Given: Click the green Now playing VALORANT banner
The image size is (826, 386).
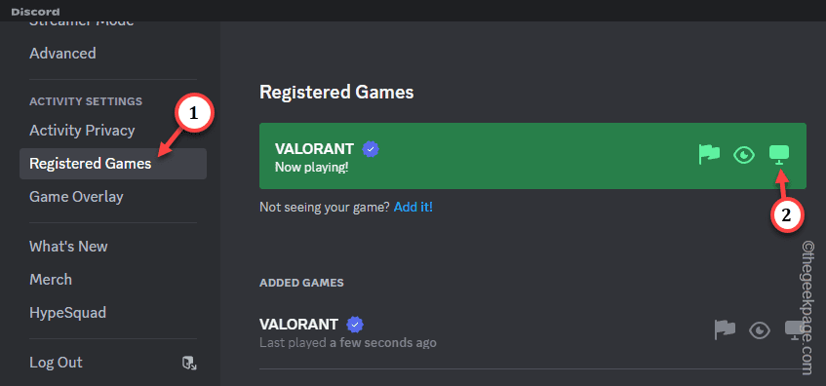Looking at the screenshot, I should coord(532,156).
